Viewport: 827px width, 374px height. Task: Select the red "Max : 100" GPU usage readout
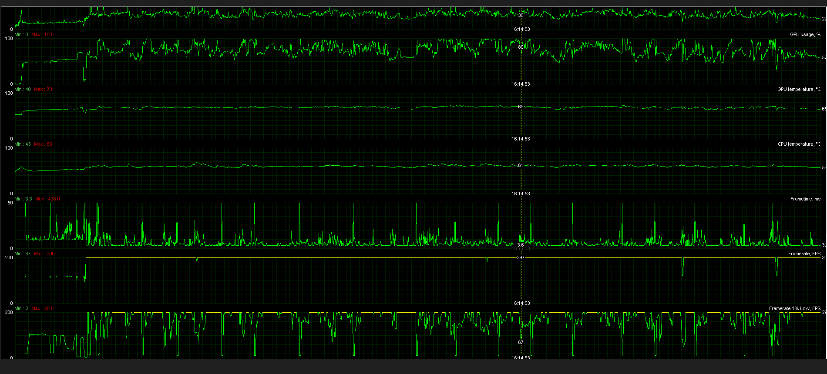pos(42,34)
